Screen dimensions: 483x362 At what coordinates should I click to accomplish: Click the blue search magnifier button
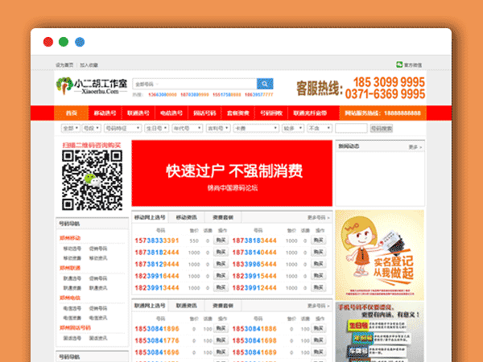tap(265, 84)
